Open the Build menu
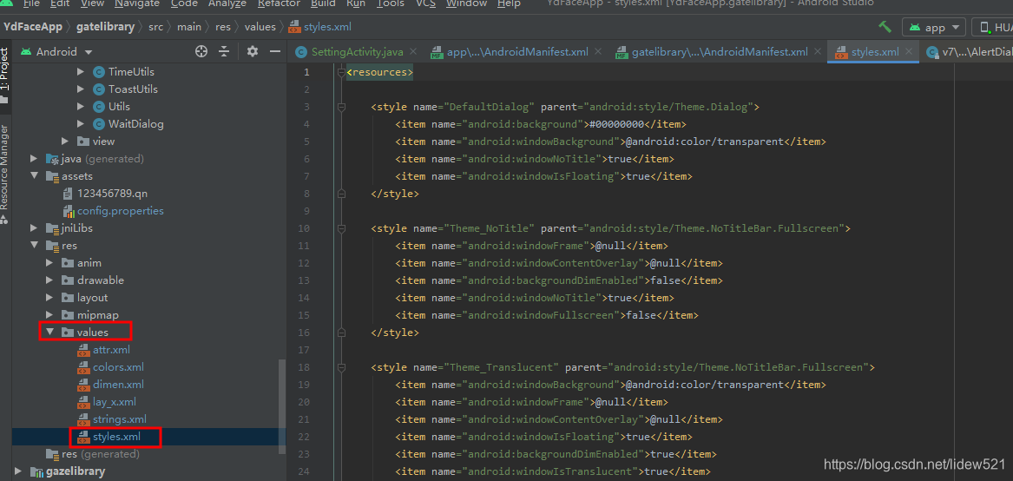The image size is (1013, 481). (x=322, y=3)
